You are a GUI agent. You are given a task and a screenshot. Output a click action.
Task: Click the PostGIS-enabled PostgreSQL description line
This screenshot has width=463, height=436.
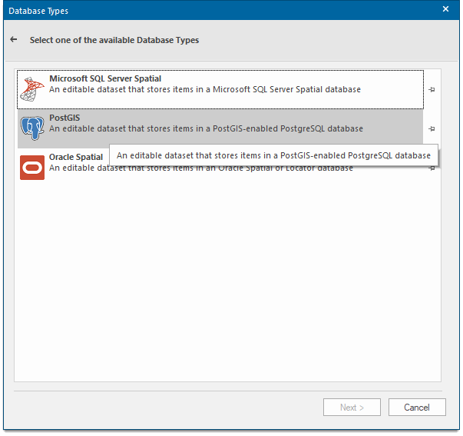(206, 129)
